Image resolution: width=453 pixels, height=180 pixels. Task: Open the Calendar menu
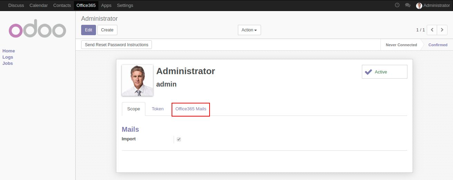pos(39,6)
